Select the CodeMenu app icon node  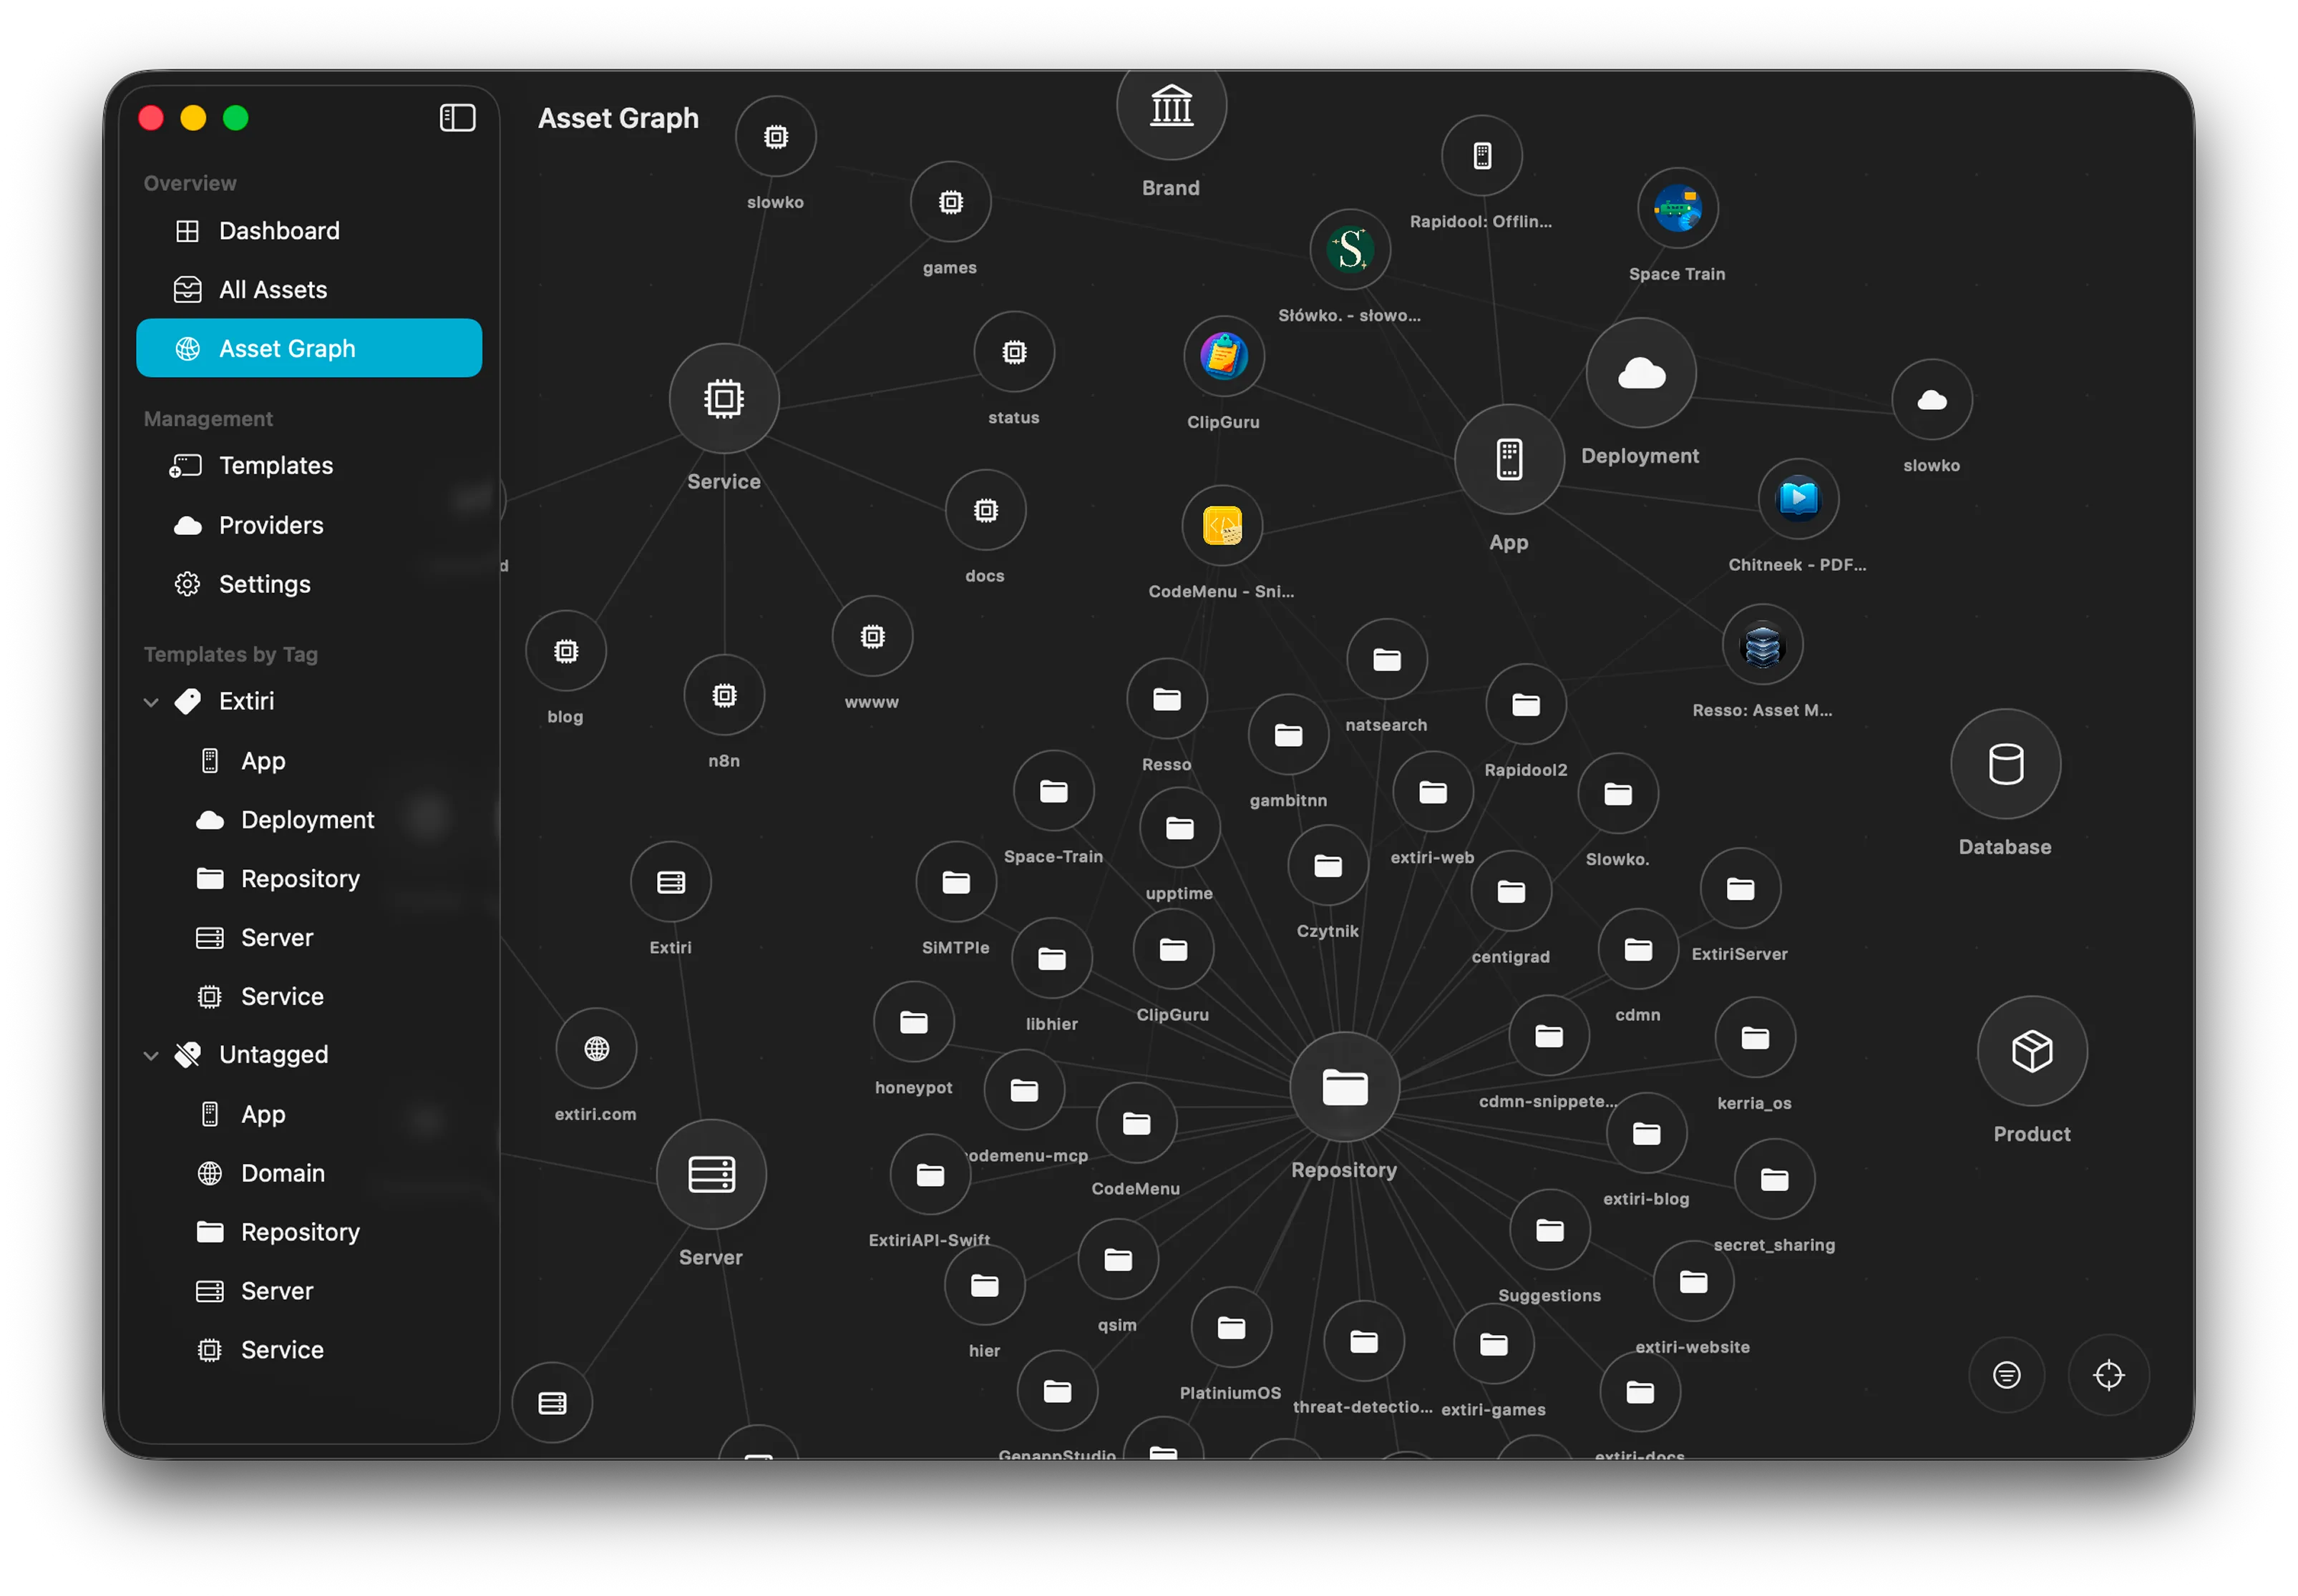point(1222,526)
